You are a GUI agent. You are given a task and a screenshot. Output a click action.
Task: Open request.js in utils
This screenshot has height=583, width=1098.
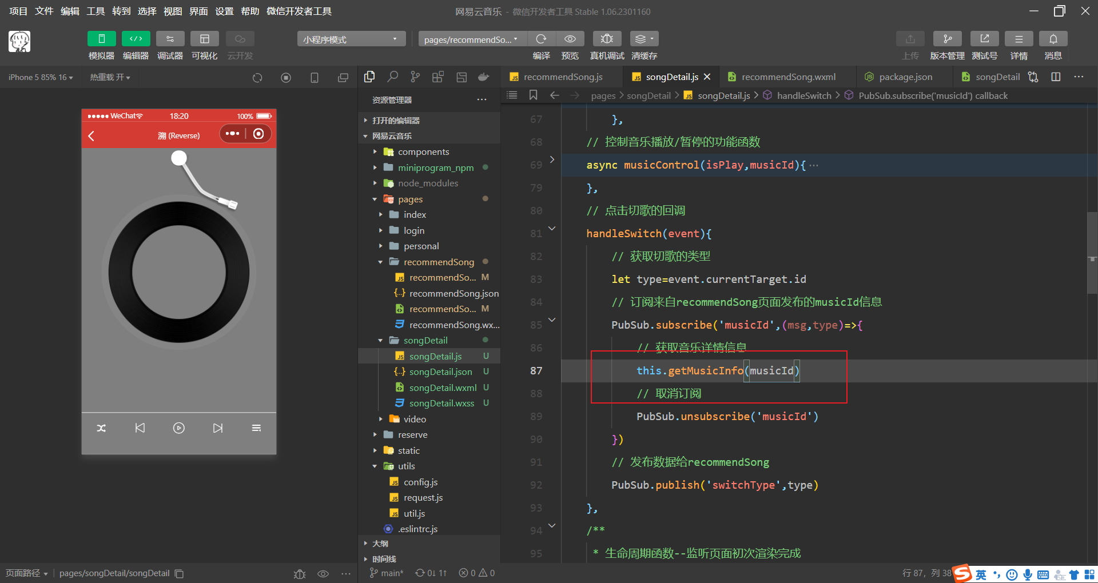(429, 497)
